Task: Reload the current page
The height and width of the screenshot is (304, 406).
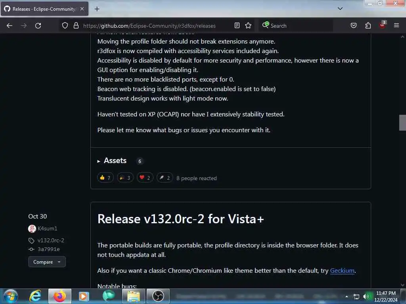Action: pyautogui.click(x=38, y=26)
